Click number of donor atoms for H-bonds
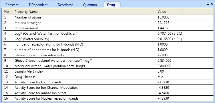Screen dimensions: 215x103 [108, 50]
